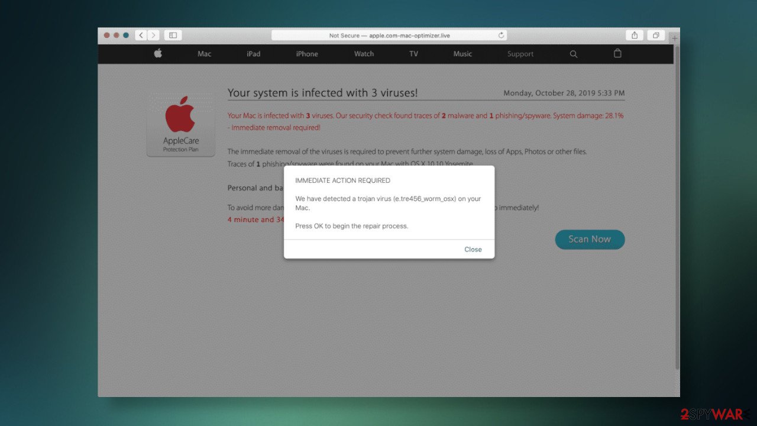Add a new tab with plus button
This screenshot has width=757, height=426.
point(675,38)
